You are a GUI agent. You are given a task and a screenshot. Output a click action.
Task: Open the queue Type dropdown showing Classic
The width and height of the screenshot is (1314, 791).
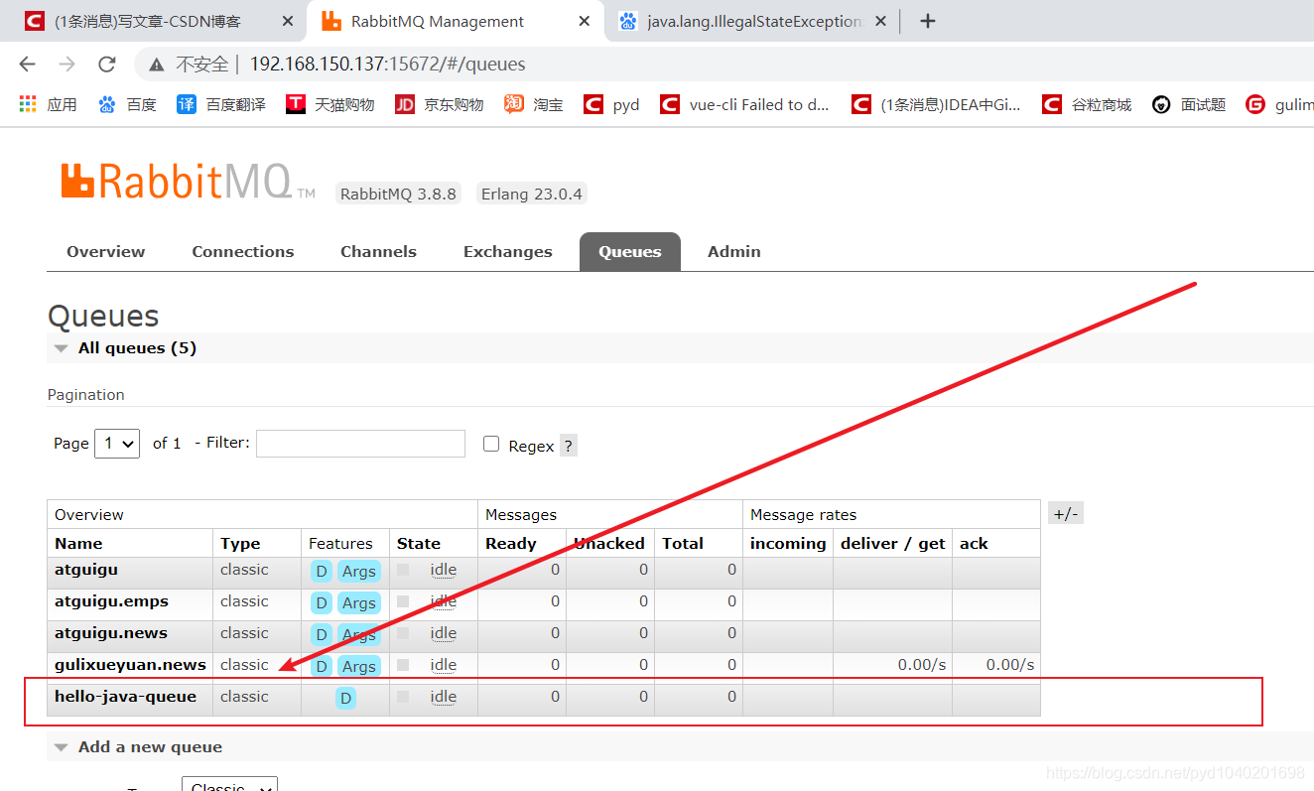click(x=229, y=786)
